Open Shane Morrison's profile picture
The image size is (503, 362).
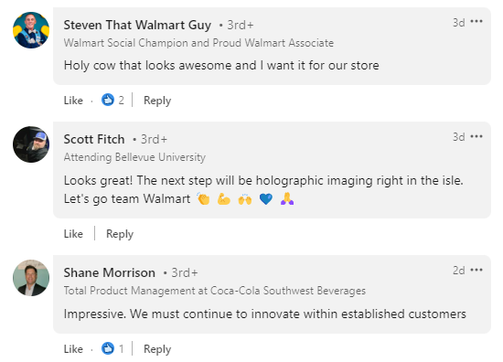point(31,278)
